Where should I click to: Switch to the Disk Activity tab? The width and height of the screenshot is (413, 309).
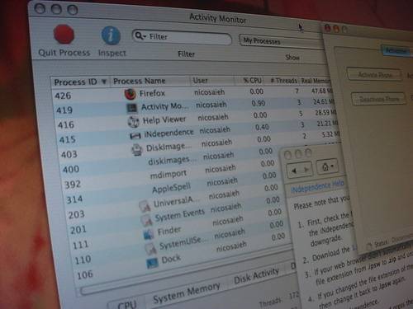pyautogui.click(x=256, y=275)
